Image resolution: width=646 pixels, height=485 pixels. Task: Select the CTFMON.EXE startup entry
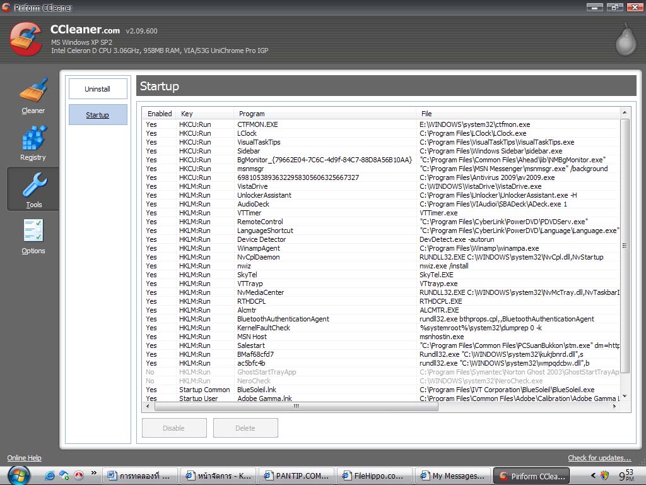380,124
